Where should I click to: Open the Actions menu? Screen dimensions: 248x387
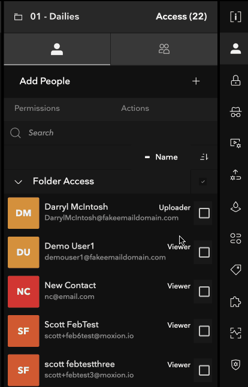point(135,108)
